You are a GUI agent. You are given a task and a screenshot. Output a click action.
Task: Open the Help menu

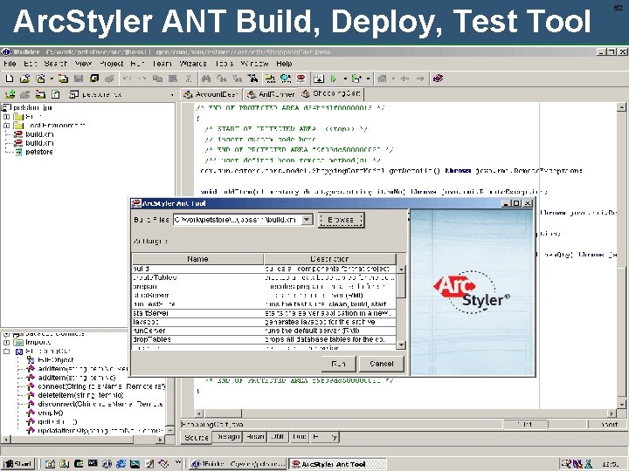tap(284, 64)
